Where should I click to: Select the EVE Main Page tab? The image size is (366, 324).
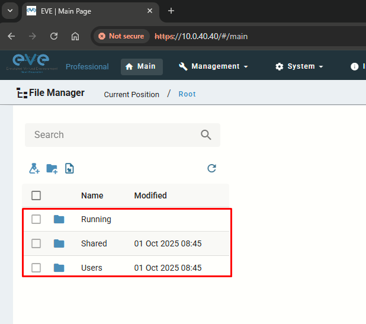point(90,11)
